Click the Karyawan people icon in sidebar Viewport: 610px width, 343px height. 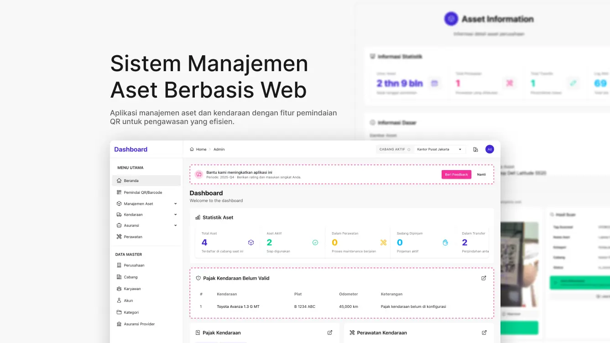[119, 289]
